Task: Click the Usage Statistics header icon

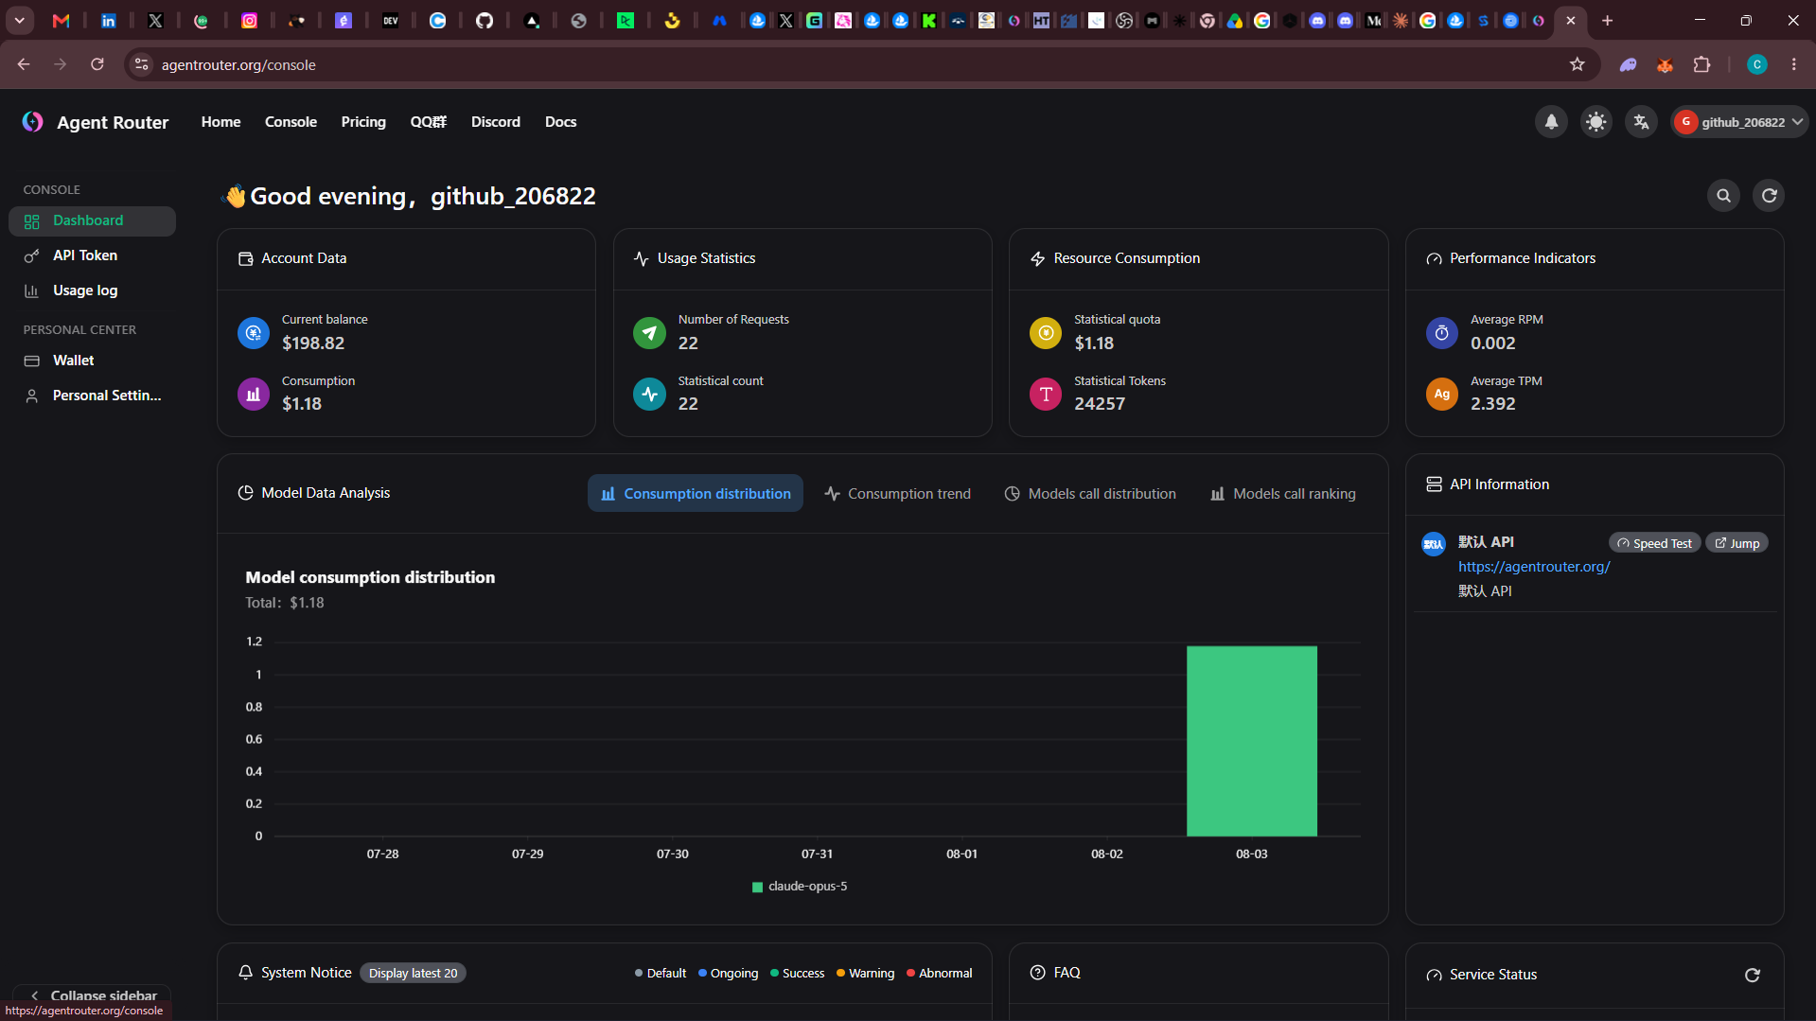Action: pyautogui.click(x=641, y=258)
